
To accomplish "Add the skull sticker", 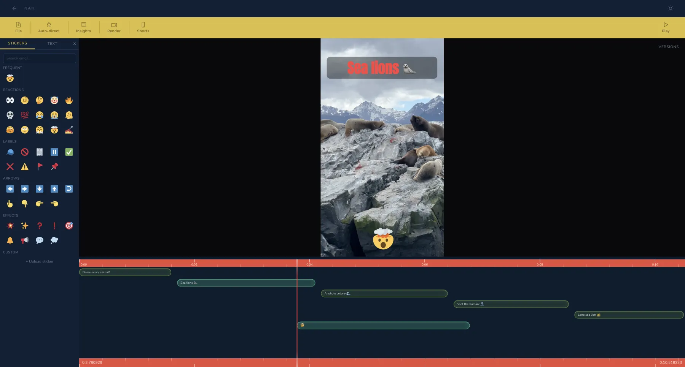I will point(10,115).
